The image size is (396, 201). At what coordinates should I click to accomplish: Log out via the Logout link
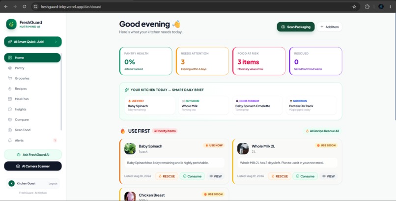pos(53,184)
